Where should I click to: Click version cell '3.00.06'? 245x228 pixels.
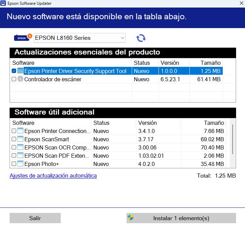point(147,147)
